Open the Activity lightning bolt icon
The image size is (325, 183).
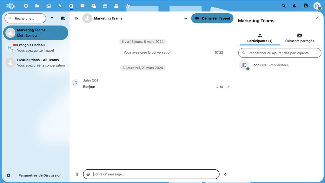pyautogui.click(x=60, y=6)
